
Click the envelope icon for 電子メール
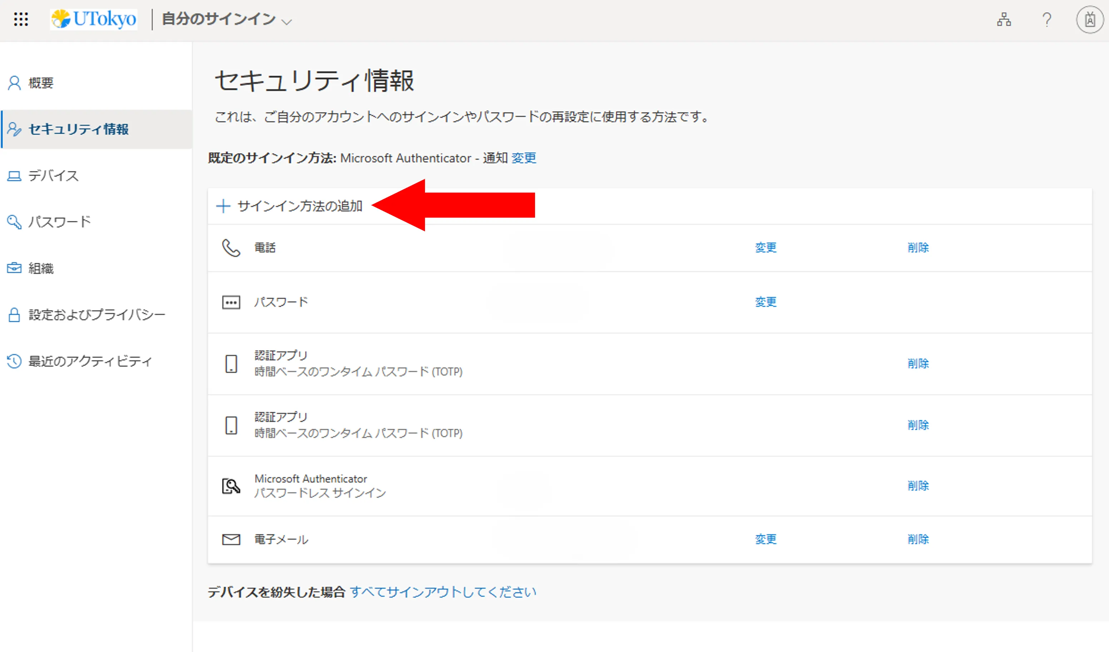coord(231,540)
